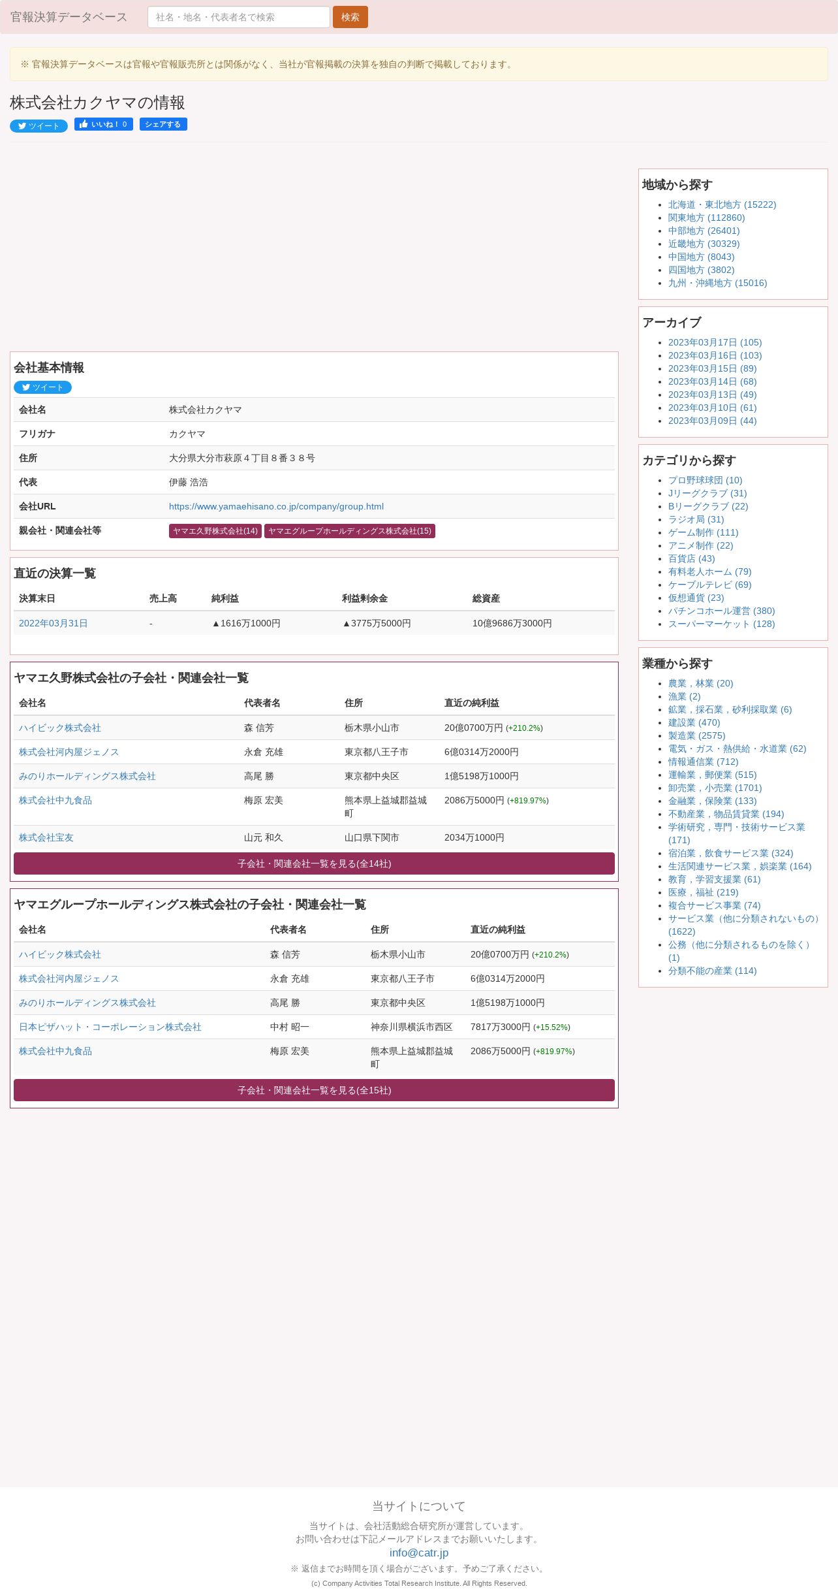
Task: Click ヤマエグループホールディングス株式会社(15) tag
Action: tap(350, 531)
